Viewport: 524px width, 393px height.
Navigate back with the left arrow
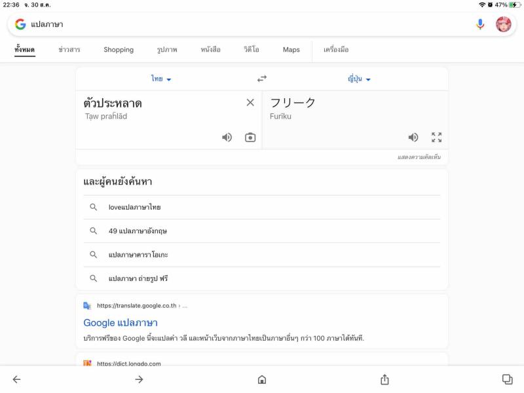point(17,379)
